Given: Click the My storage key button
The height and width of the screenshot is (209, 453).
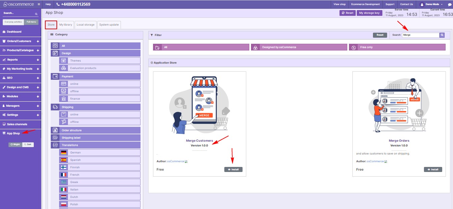Looking at the screenshot, I should click(x=369, y=13).
